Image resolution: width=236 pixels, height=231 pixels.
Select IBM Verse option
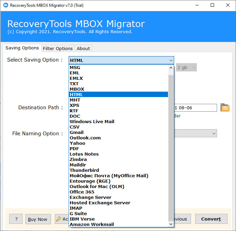[x=118, y=219]
